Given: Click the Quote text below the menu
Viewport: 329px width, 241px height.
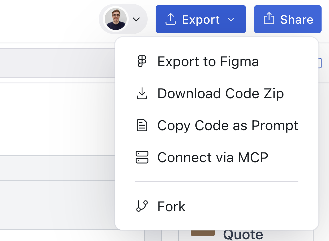Looking at the screenshot, I should pyautogui.click(x=243, y=235).
